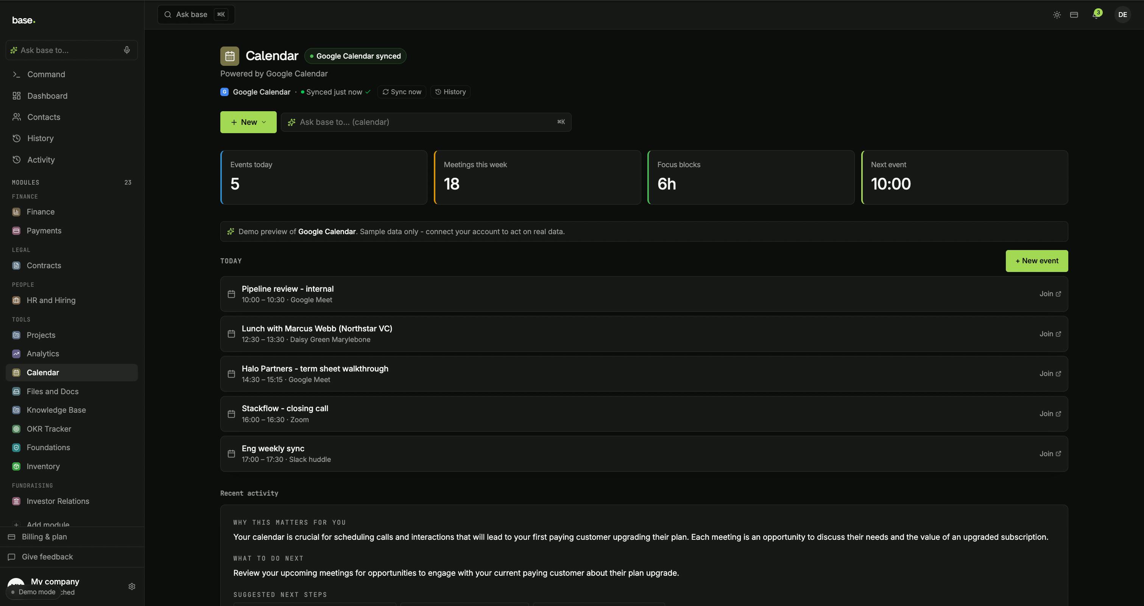Click the Foundations module icon
The height and width of the screenshot is (606, 1144).
point(16,448)
